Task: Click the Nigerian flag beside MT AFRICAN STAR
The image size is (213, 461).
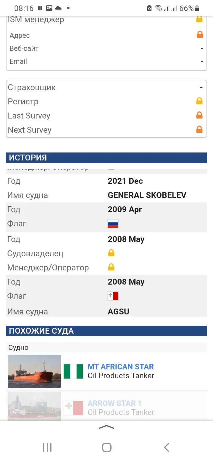Action: click(73, 371)
